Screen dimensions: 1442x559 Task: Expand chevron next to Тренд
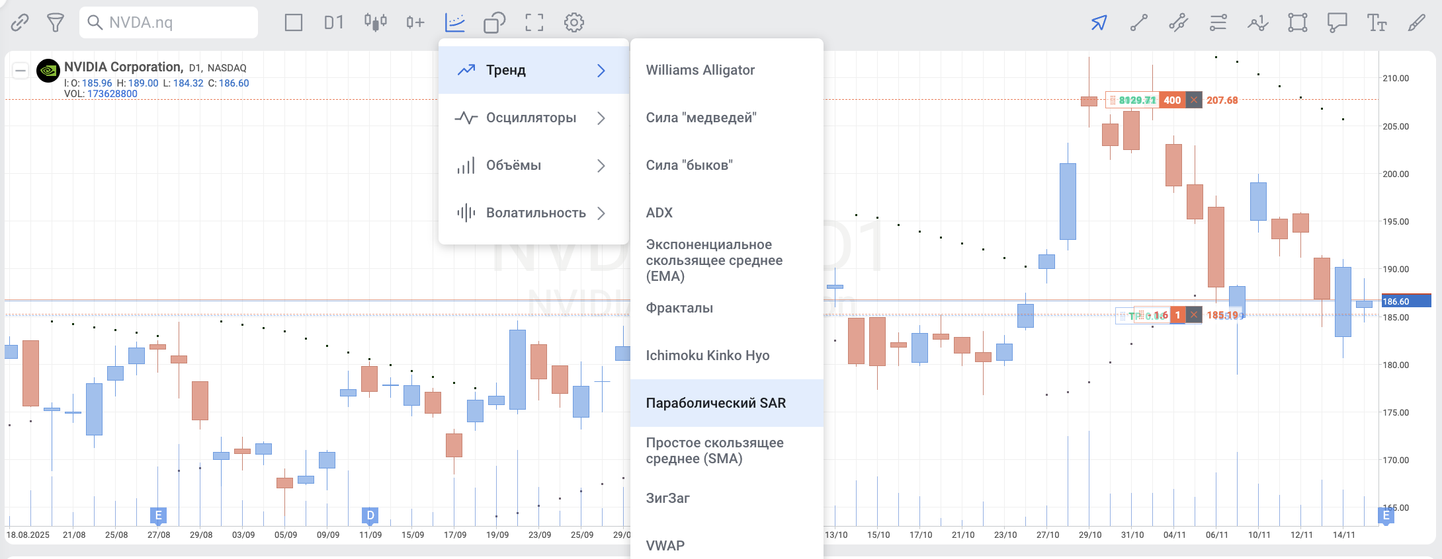(601, 70)
